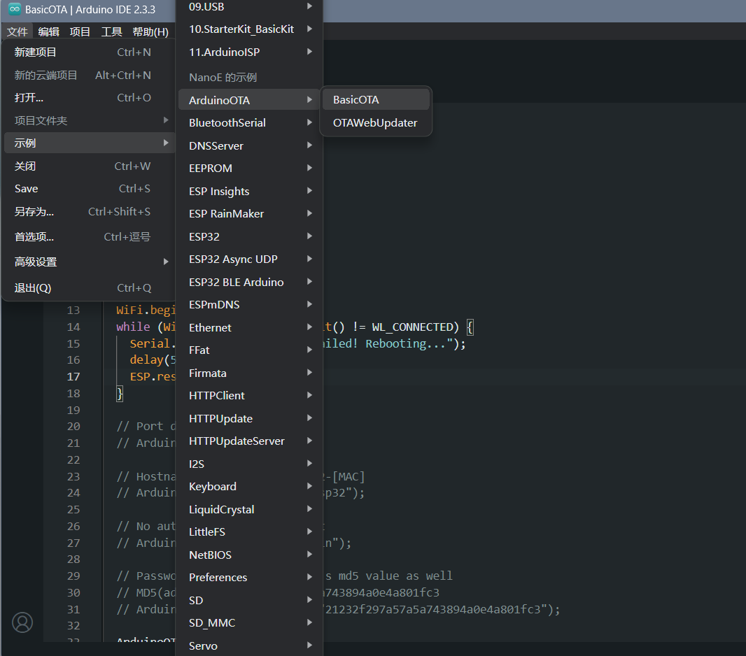Open 首选项... from the file menu
746x656 pixels.
point(88,236)
